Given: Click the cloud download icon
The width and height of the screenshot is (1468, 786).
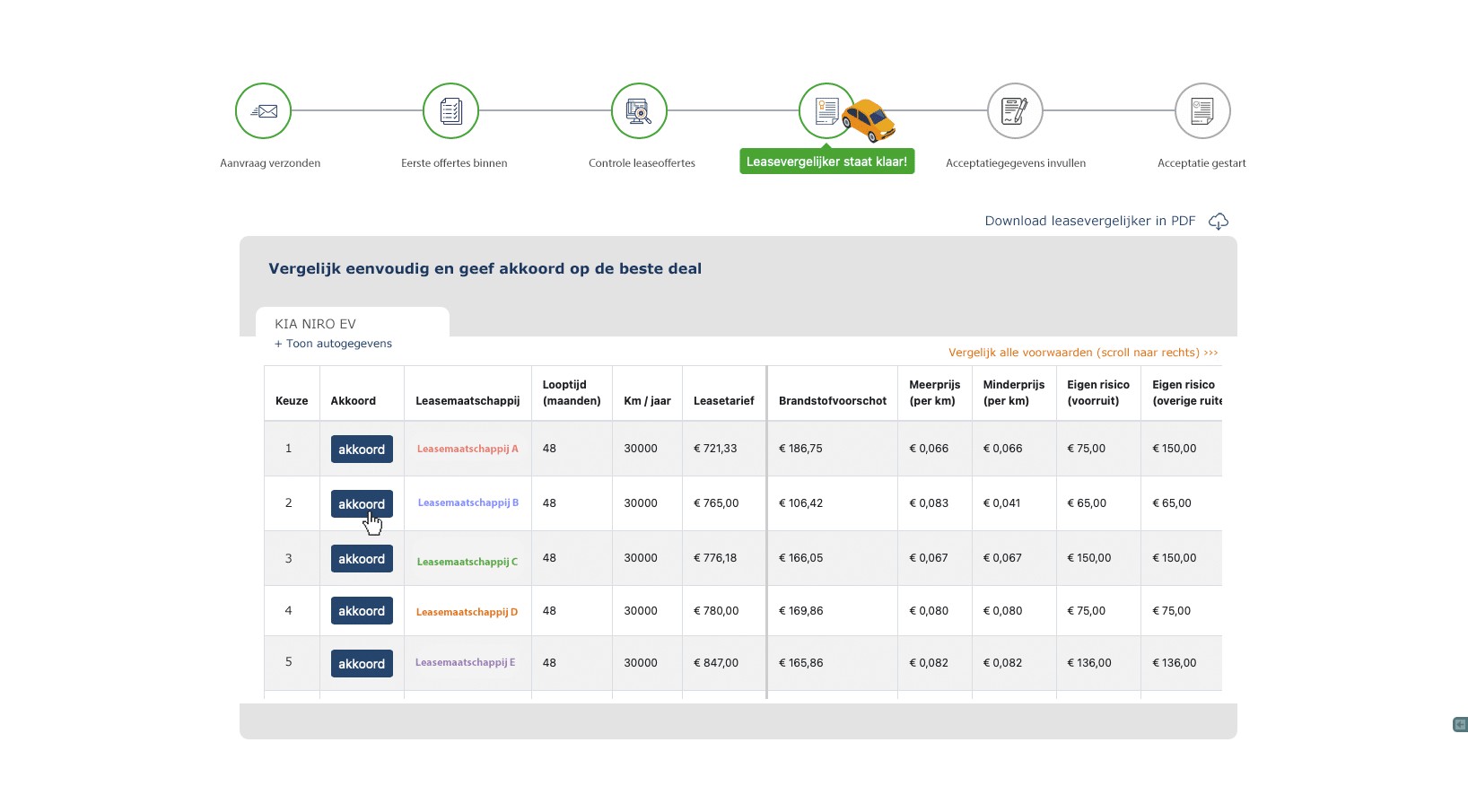Looking at the screenshot, I should click(x=1219, y=222).
